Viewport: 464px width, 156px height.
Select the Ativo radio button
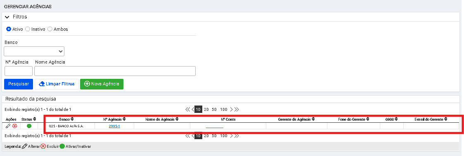coord(9,29)
